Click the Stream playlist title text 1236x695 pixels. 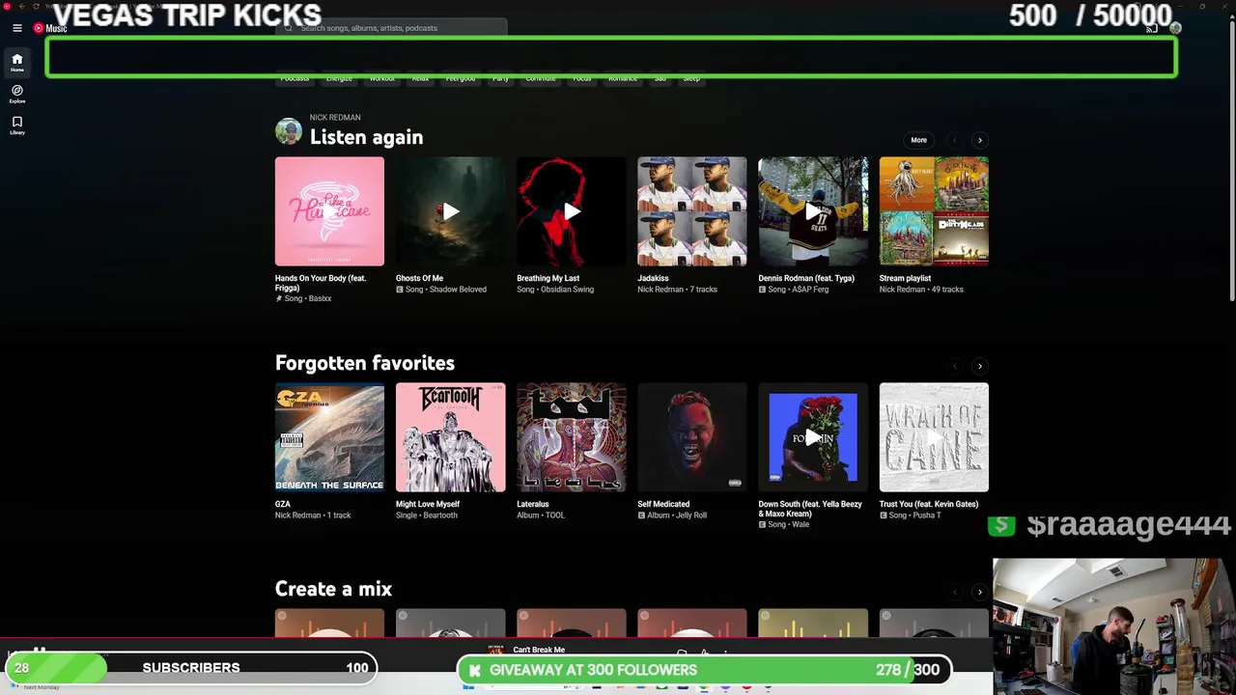[905, 278]
